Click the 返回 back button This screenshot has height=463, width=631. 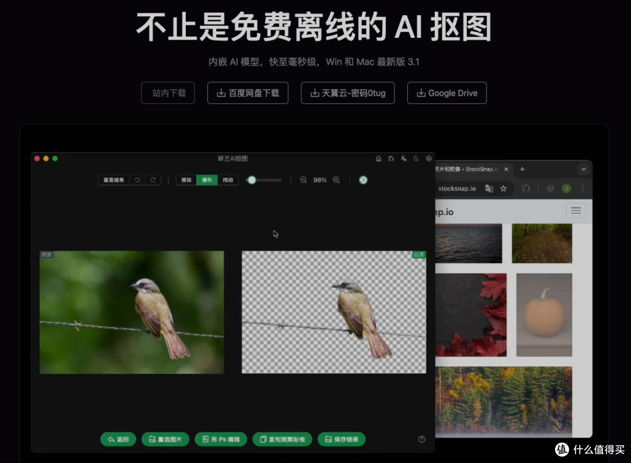(118, 439)
